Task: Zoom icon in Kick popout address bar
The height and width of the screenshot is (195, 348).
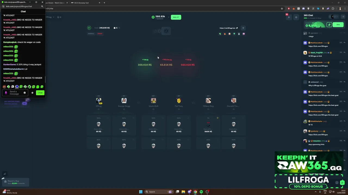Action: pos(42,6)
